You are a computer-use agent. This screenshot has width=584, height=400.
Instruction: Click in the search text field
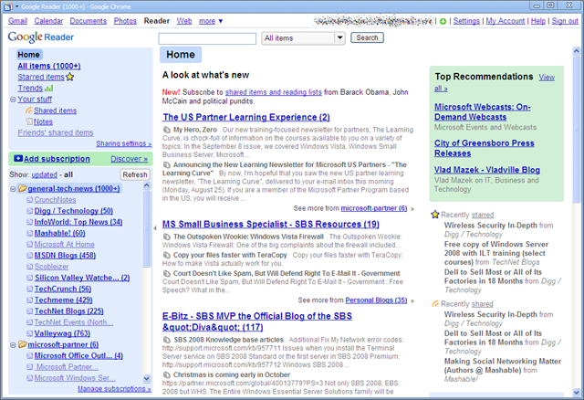[x=207, y=38]
